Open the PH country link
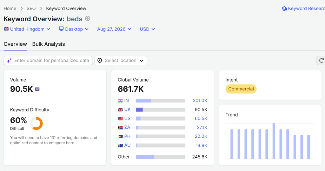The height and width of the screenshot is (171, 325). [127, 136]
